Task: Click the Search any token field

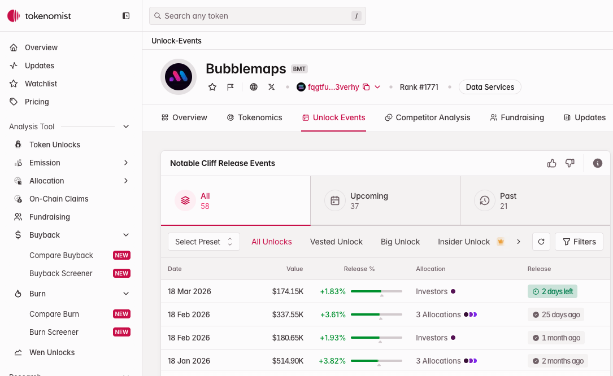Action: coord(257,16)
